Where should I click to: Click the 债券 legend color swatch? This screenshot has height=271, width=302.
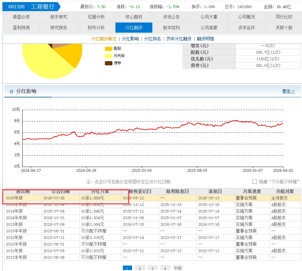pyautogui.click(x=108, y=63)
